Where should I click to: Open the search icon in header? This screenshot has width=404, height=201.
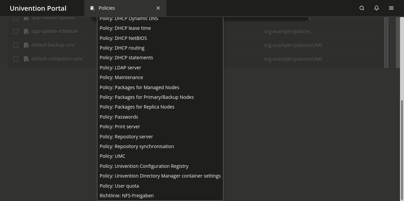(362, 8)
